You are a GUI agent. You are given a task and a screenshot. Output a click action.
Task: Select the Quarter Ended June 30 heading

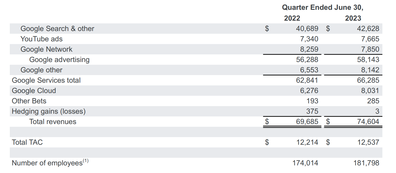(x=322, y=7)
